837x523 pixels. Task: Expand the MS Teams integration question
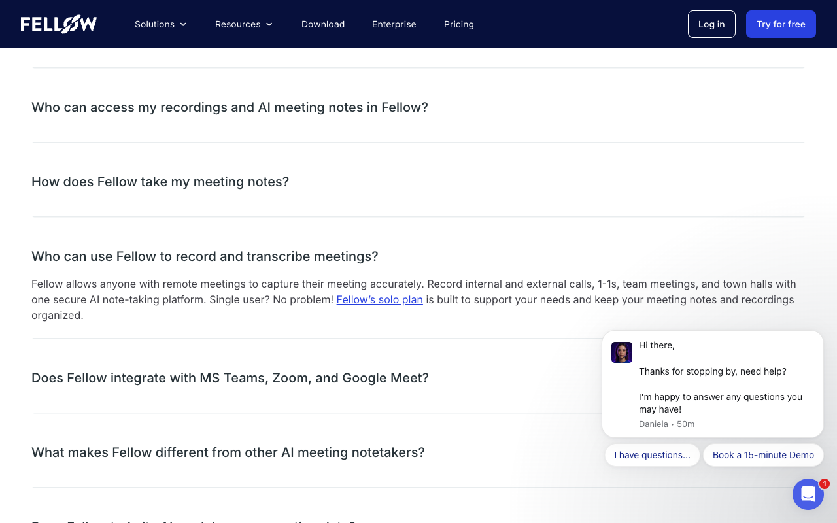230,378
